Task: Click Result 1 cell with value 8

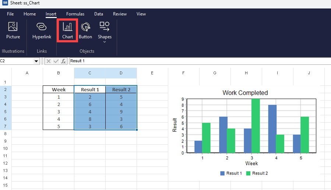Action: 90,119
